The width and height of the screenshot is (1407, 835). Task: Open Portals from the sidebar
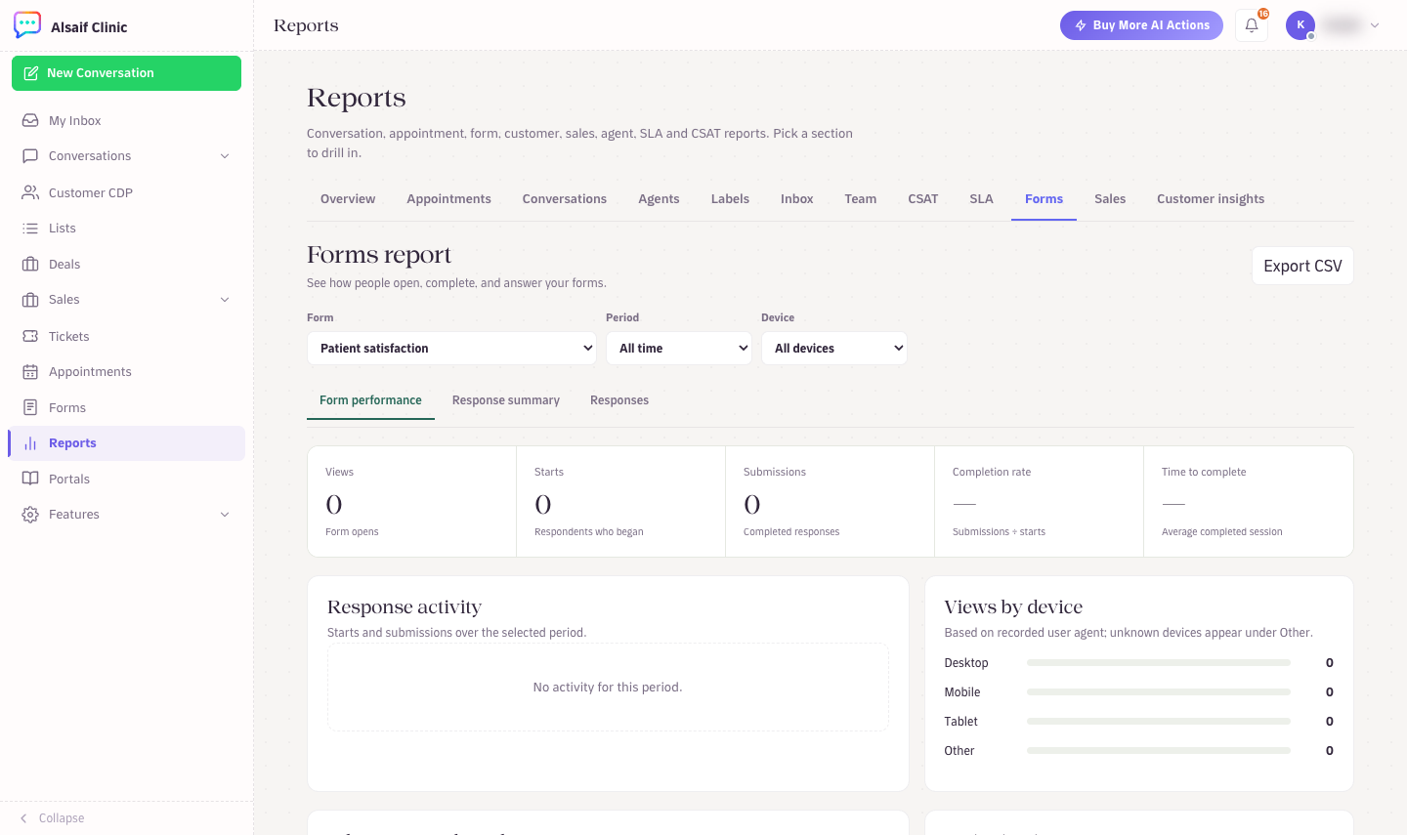[x=126, y=479]
